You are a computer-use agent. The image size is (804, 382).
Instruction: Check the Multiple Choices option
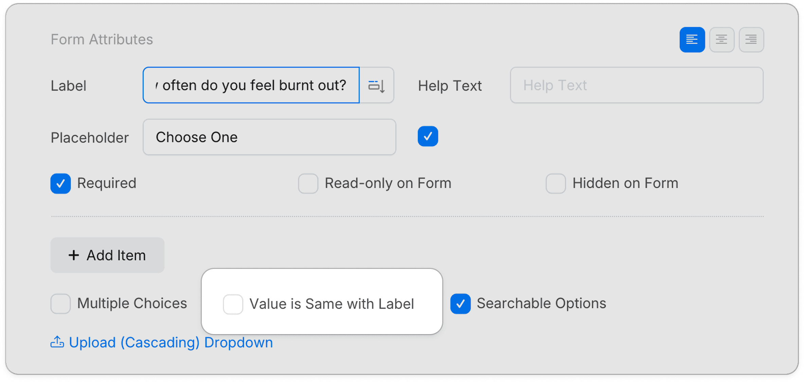click(x=60, y=303)
